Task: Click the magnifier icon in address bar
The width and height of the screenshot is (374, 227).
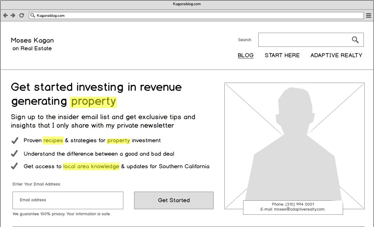Action: (x=33, y=15)
